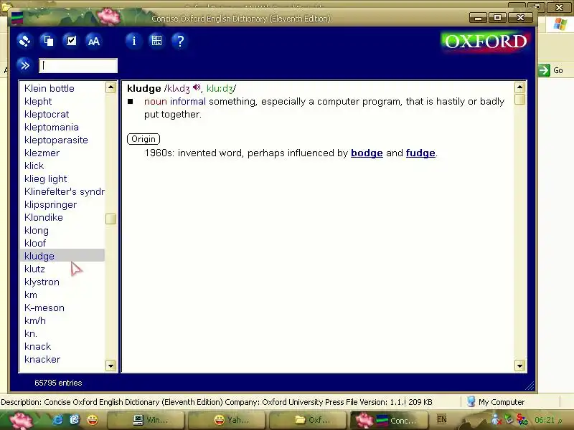The width and height of the screenshot is (574, 430).
Task: Click the '65795 entries' status text
Action: pyautogui.click(x=58, y=383)
